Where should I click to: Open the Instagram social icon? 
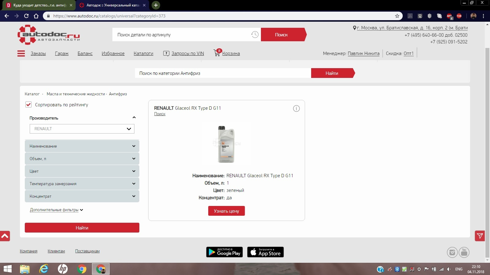[452, 252]
